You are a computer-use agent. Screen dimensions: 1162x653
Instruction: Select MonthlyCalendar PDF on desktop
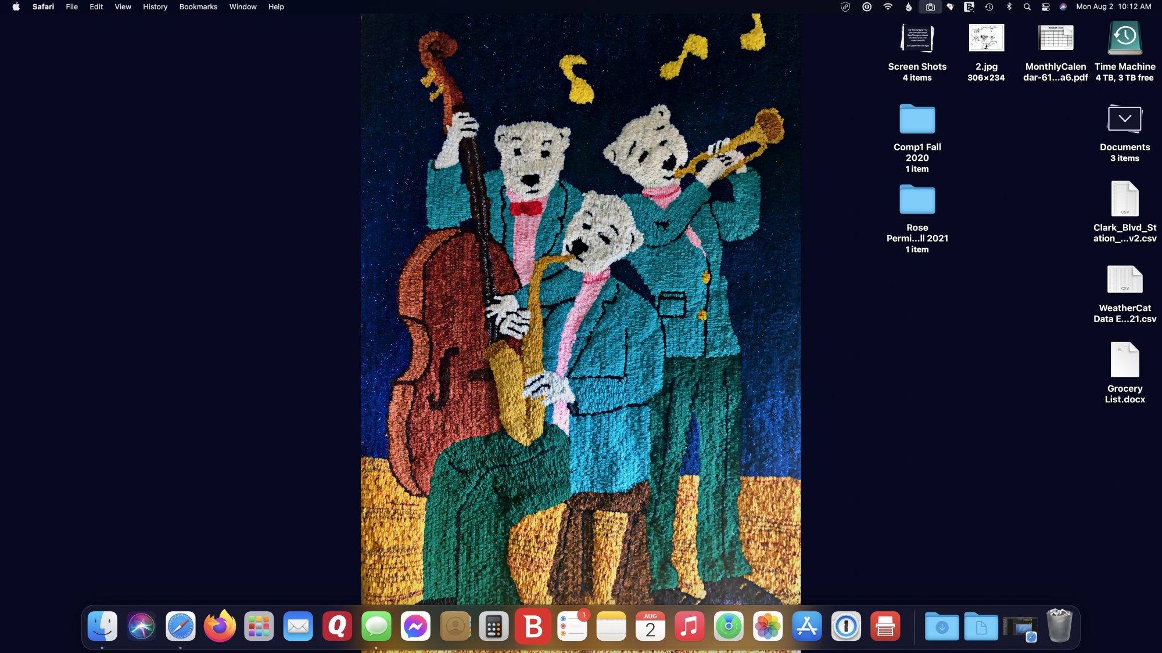tap(1056, 52)
